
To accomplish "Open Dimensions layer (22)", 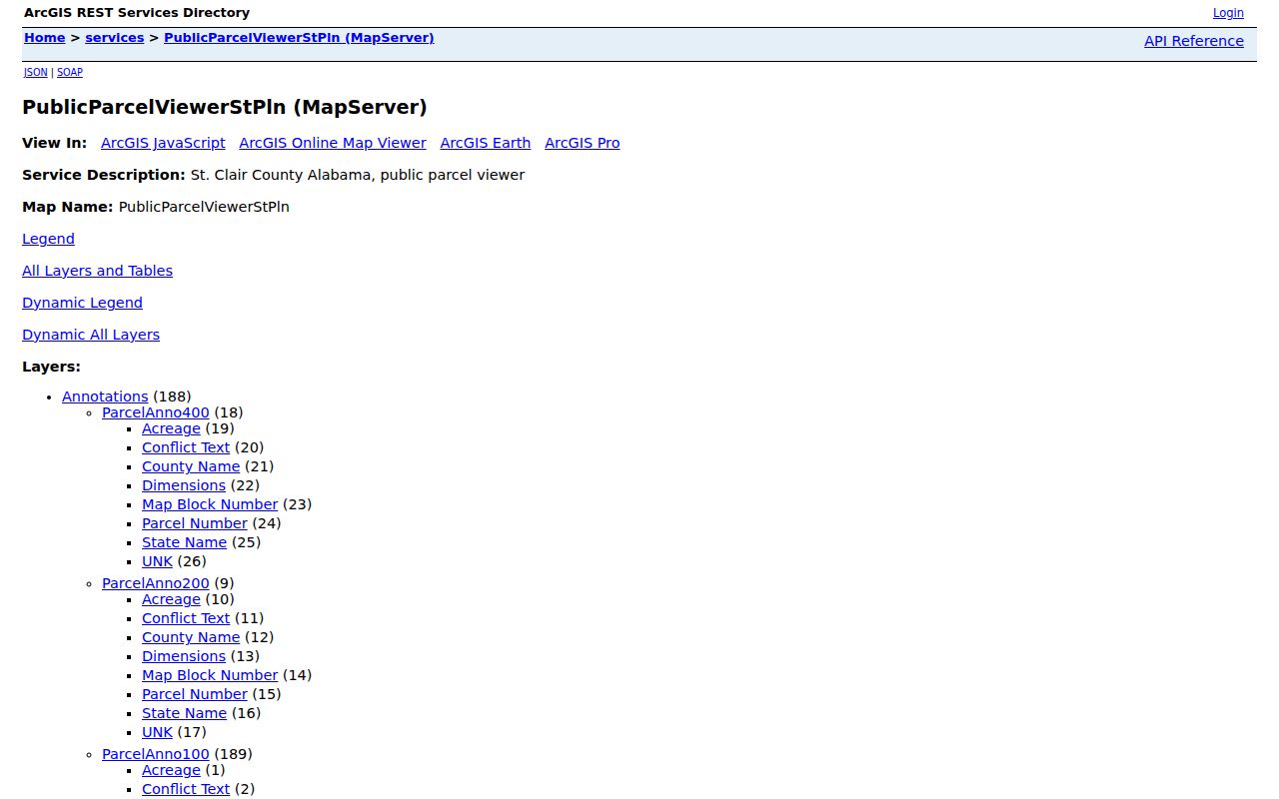I will (184, 485).
